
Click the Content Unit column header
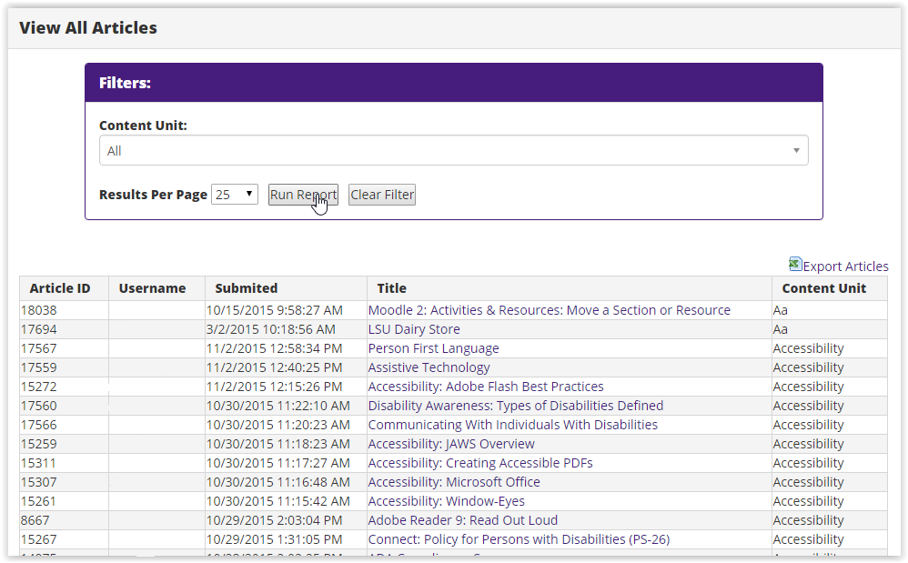824,288
